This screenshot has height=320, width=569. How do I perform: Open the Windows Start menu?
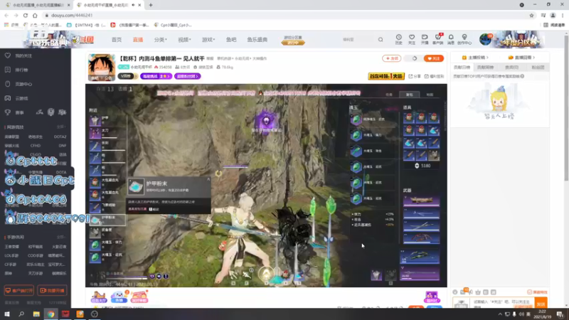pyautogui.click(x=7, y=314)
